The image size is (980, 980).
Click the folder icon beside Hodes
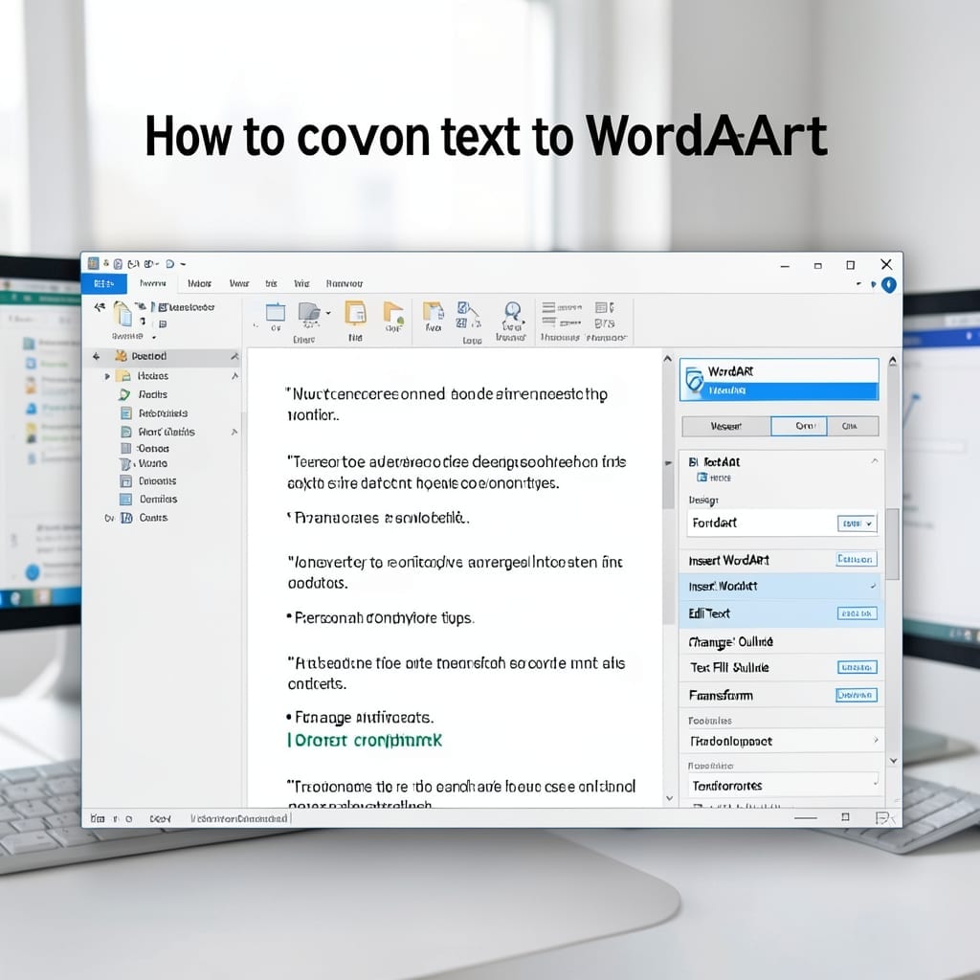coord(123,375)
